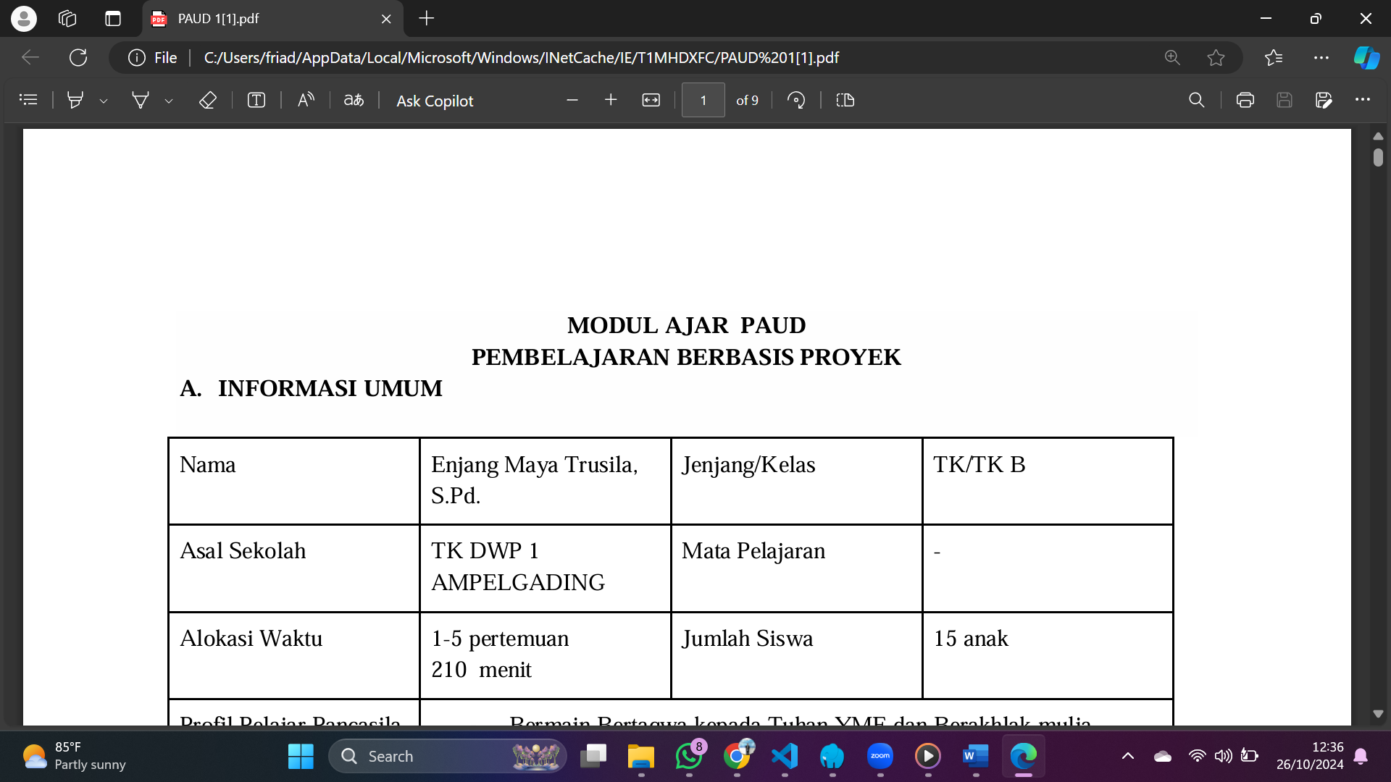Open the clock and calendar flyout
This screenshot has height=782, width=1391.
click(x=1310, y=756)
